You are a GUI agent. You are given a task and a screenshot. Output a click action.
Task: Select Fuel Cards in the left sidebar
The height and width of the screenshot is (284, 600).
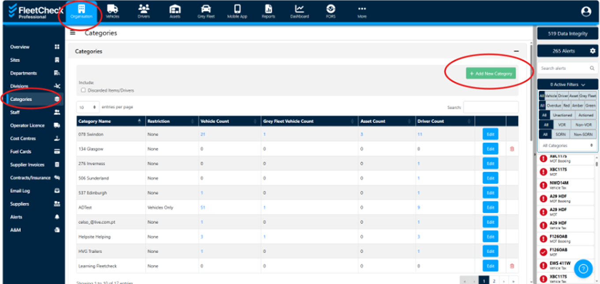pyautogui.click(x=21, y=151)
